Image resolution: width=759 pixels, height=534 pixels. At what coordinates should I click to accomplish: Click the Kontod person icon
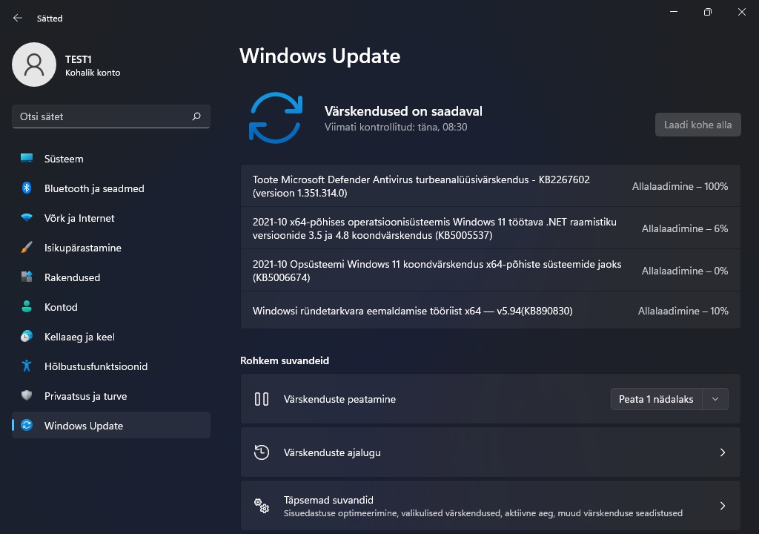pyautogui.click(x=27, y=307)
